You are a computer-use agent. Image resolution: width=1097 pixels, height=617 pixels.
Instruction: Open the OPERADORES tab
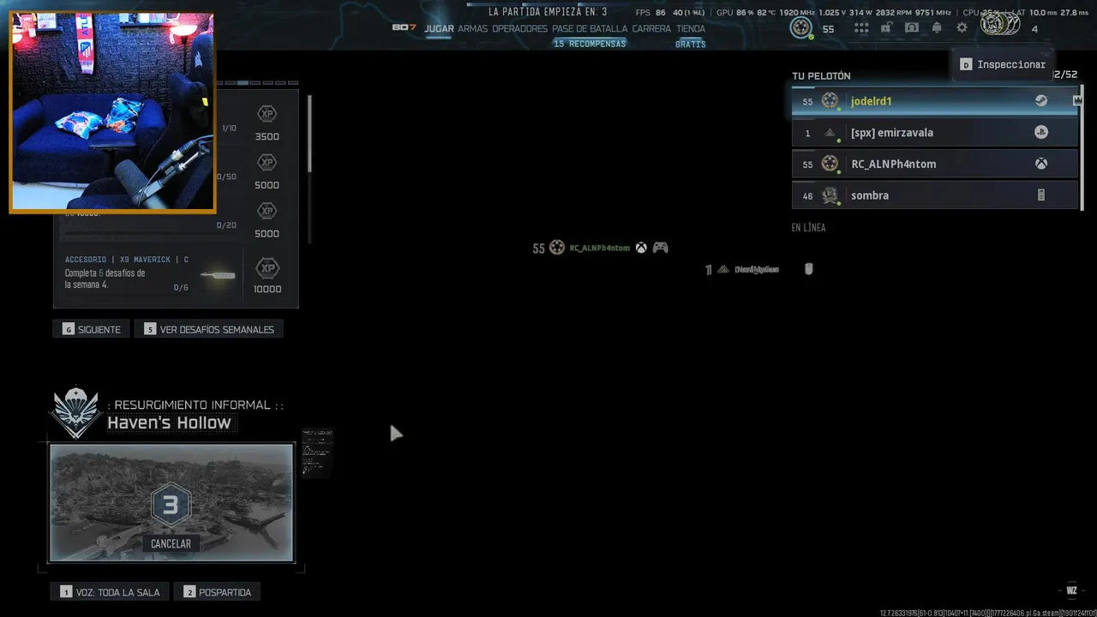pyautogui.click(x=519, y=28)
